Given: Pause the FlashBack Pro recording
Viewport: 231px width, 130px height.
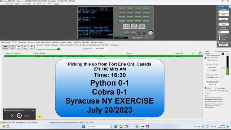Looking at the screenshot, I should click(13, 116).
